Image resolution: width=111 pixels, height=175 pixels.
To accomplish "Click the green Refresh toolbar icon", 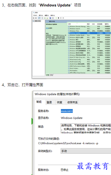I will pos(45,18).
